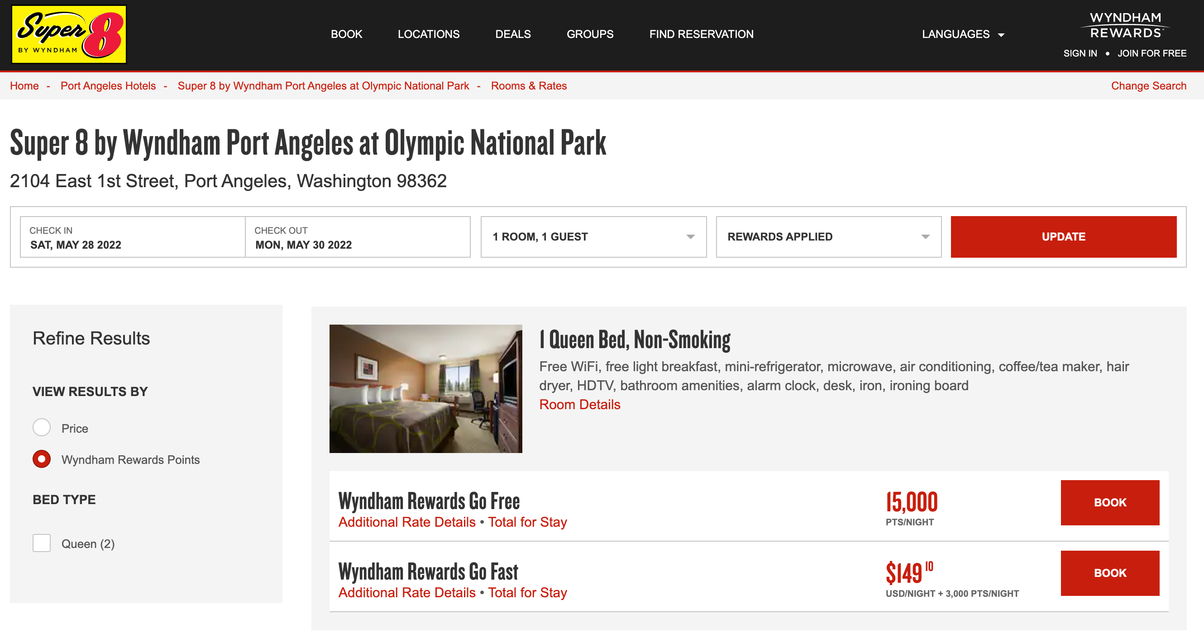Open Additional Rate Details for Go Fast
The height and width of the screenshot is (642, 1204).
406,593
